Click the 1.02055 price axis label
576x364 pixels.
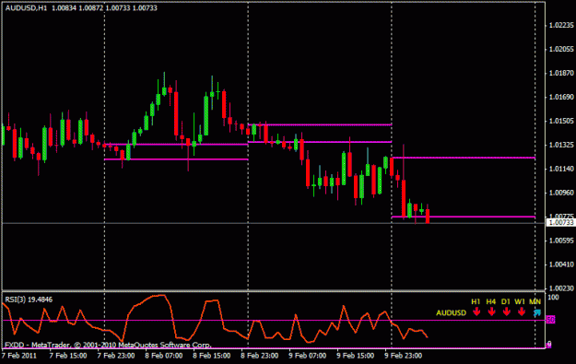tap(561, 49)
